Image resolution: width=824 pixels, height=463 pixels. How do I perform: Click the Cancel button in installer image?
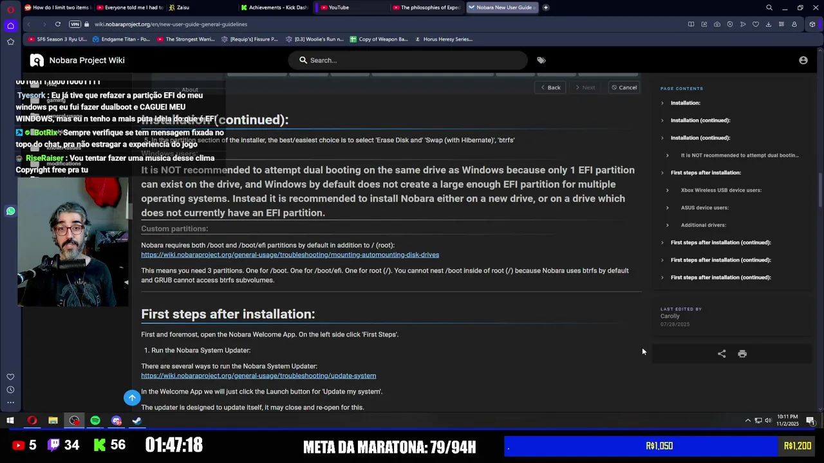tap(624, 87)
